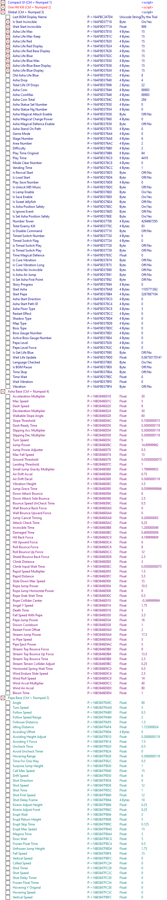Click the Start Asha value 1105771362
Image resolution: width=167 pixels, height=900 pixels.
(x=149, y=290)
